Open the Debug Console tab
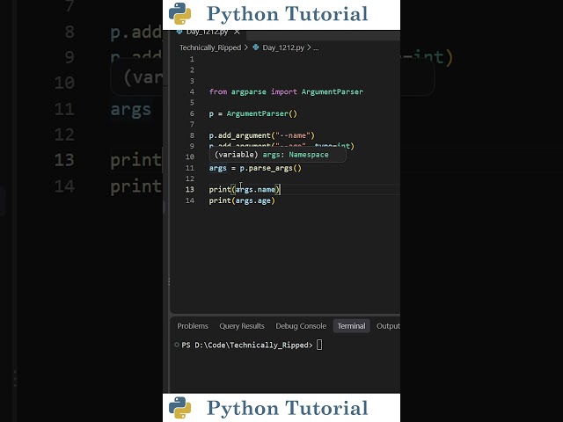The width and height of the screenshot is (563, 422). (301, 326)
